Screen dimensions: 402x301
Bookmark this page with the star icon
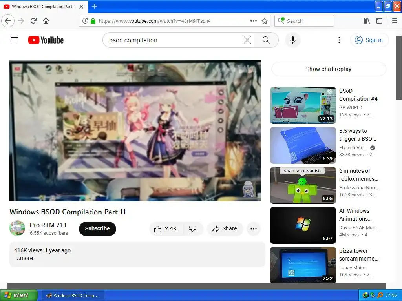pyautogui.click(x=265, y=21)
